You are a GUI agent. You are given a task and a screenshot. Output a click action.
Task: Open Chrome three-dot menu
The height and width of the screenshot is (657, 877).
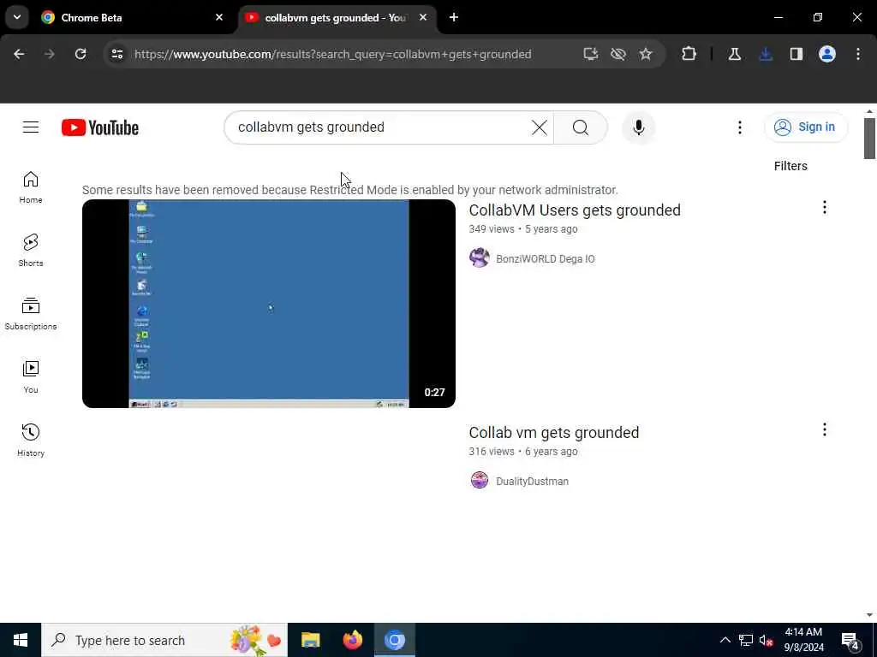coord(858,54)
